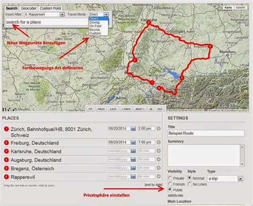
Task: Go to previous waypoint with PREV
Action: pos(126,109)
